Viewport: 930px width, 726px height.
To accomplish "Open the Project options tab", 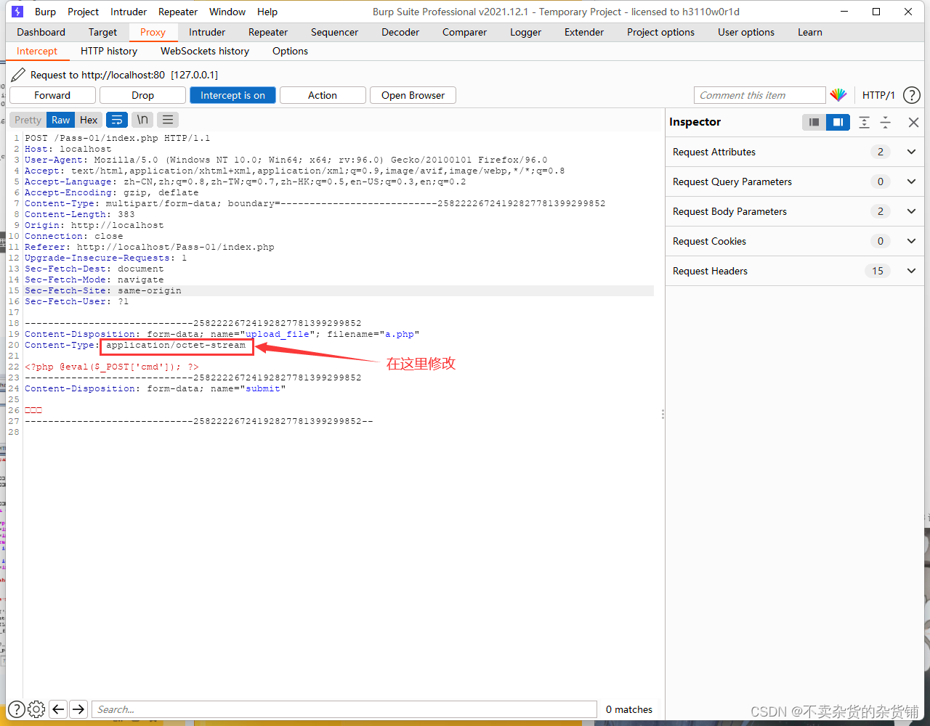I will (660, 32).
